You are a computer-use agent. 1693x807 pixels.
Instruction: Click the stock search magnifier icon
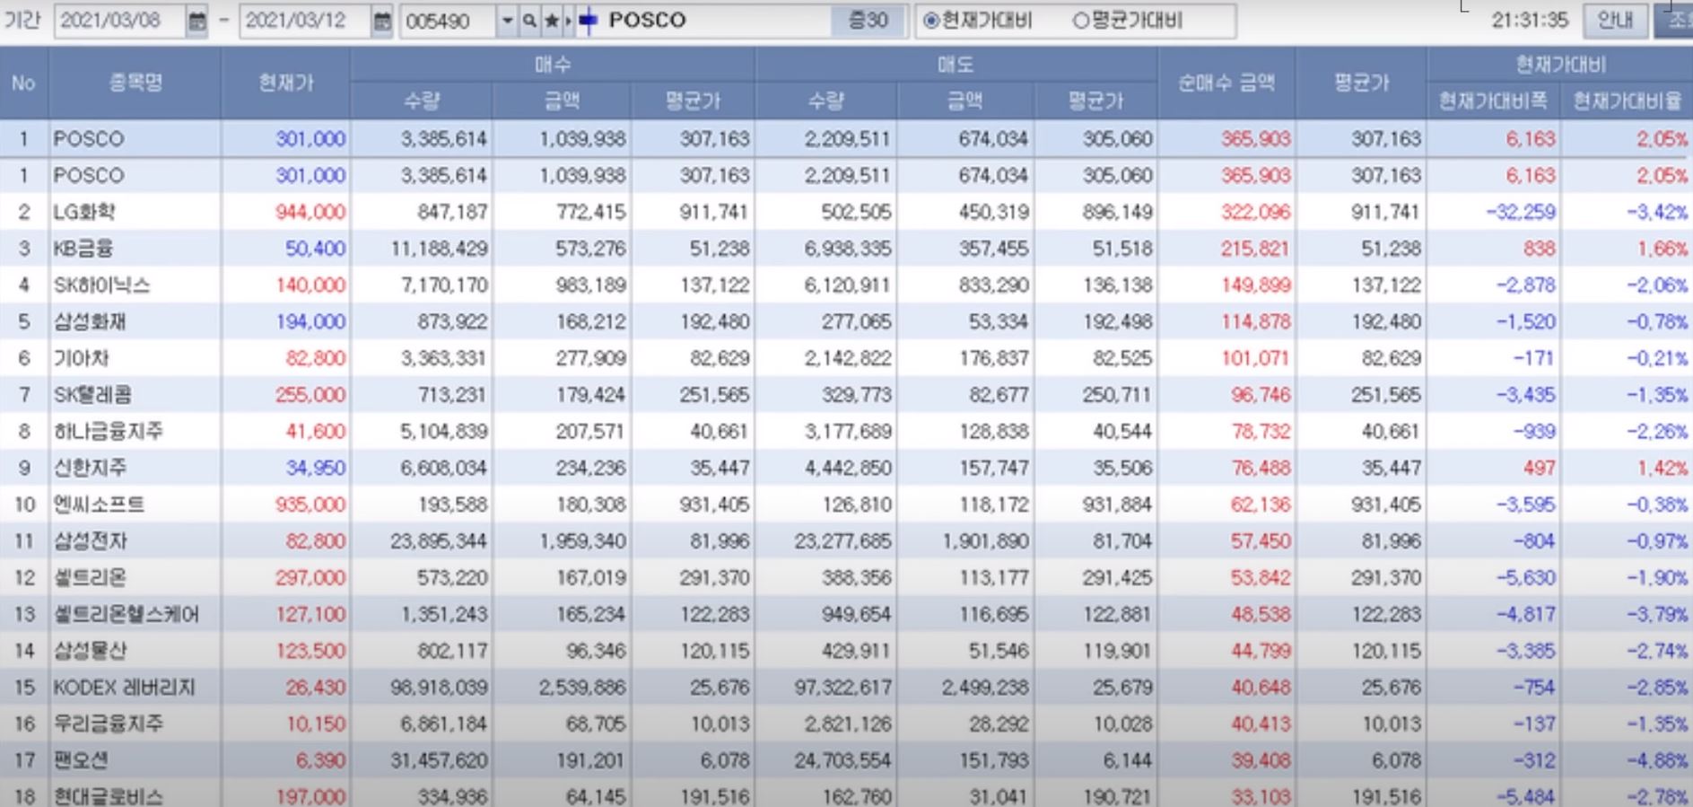(529, 21)
